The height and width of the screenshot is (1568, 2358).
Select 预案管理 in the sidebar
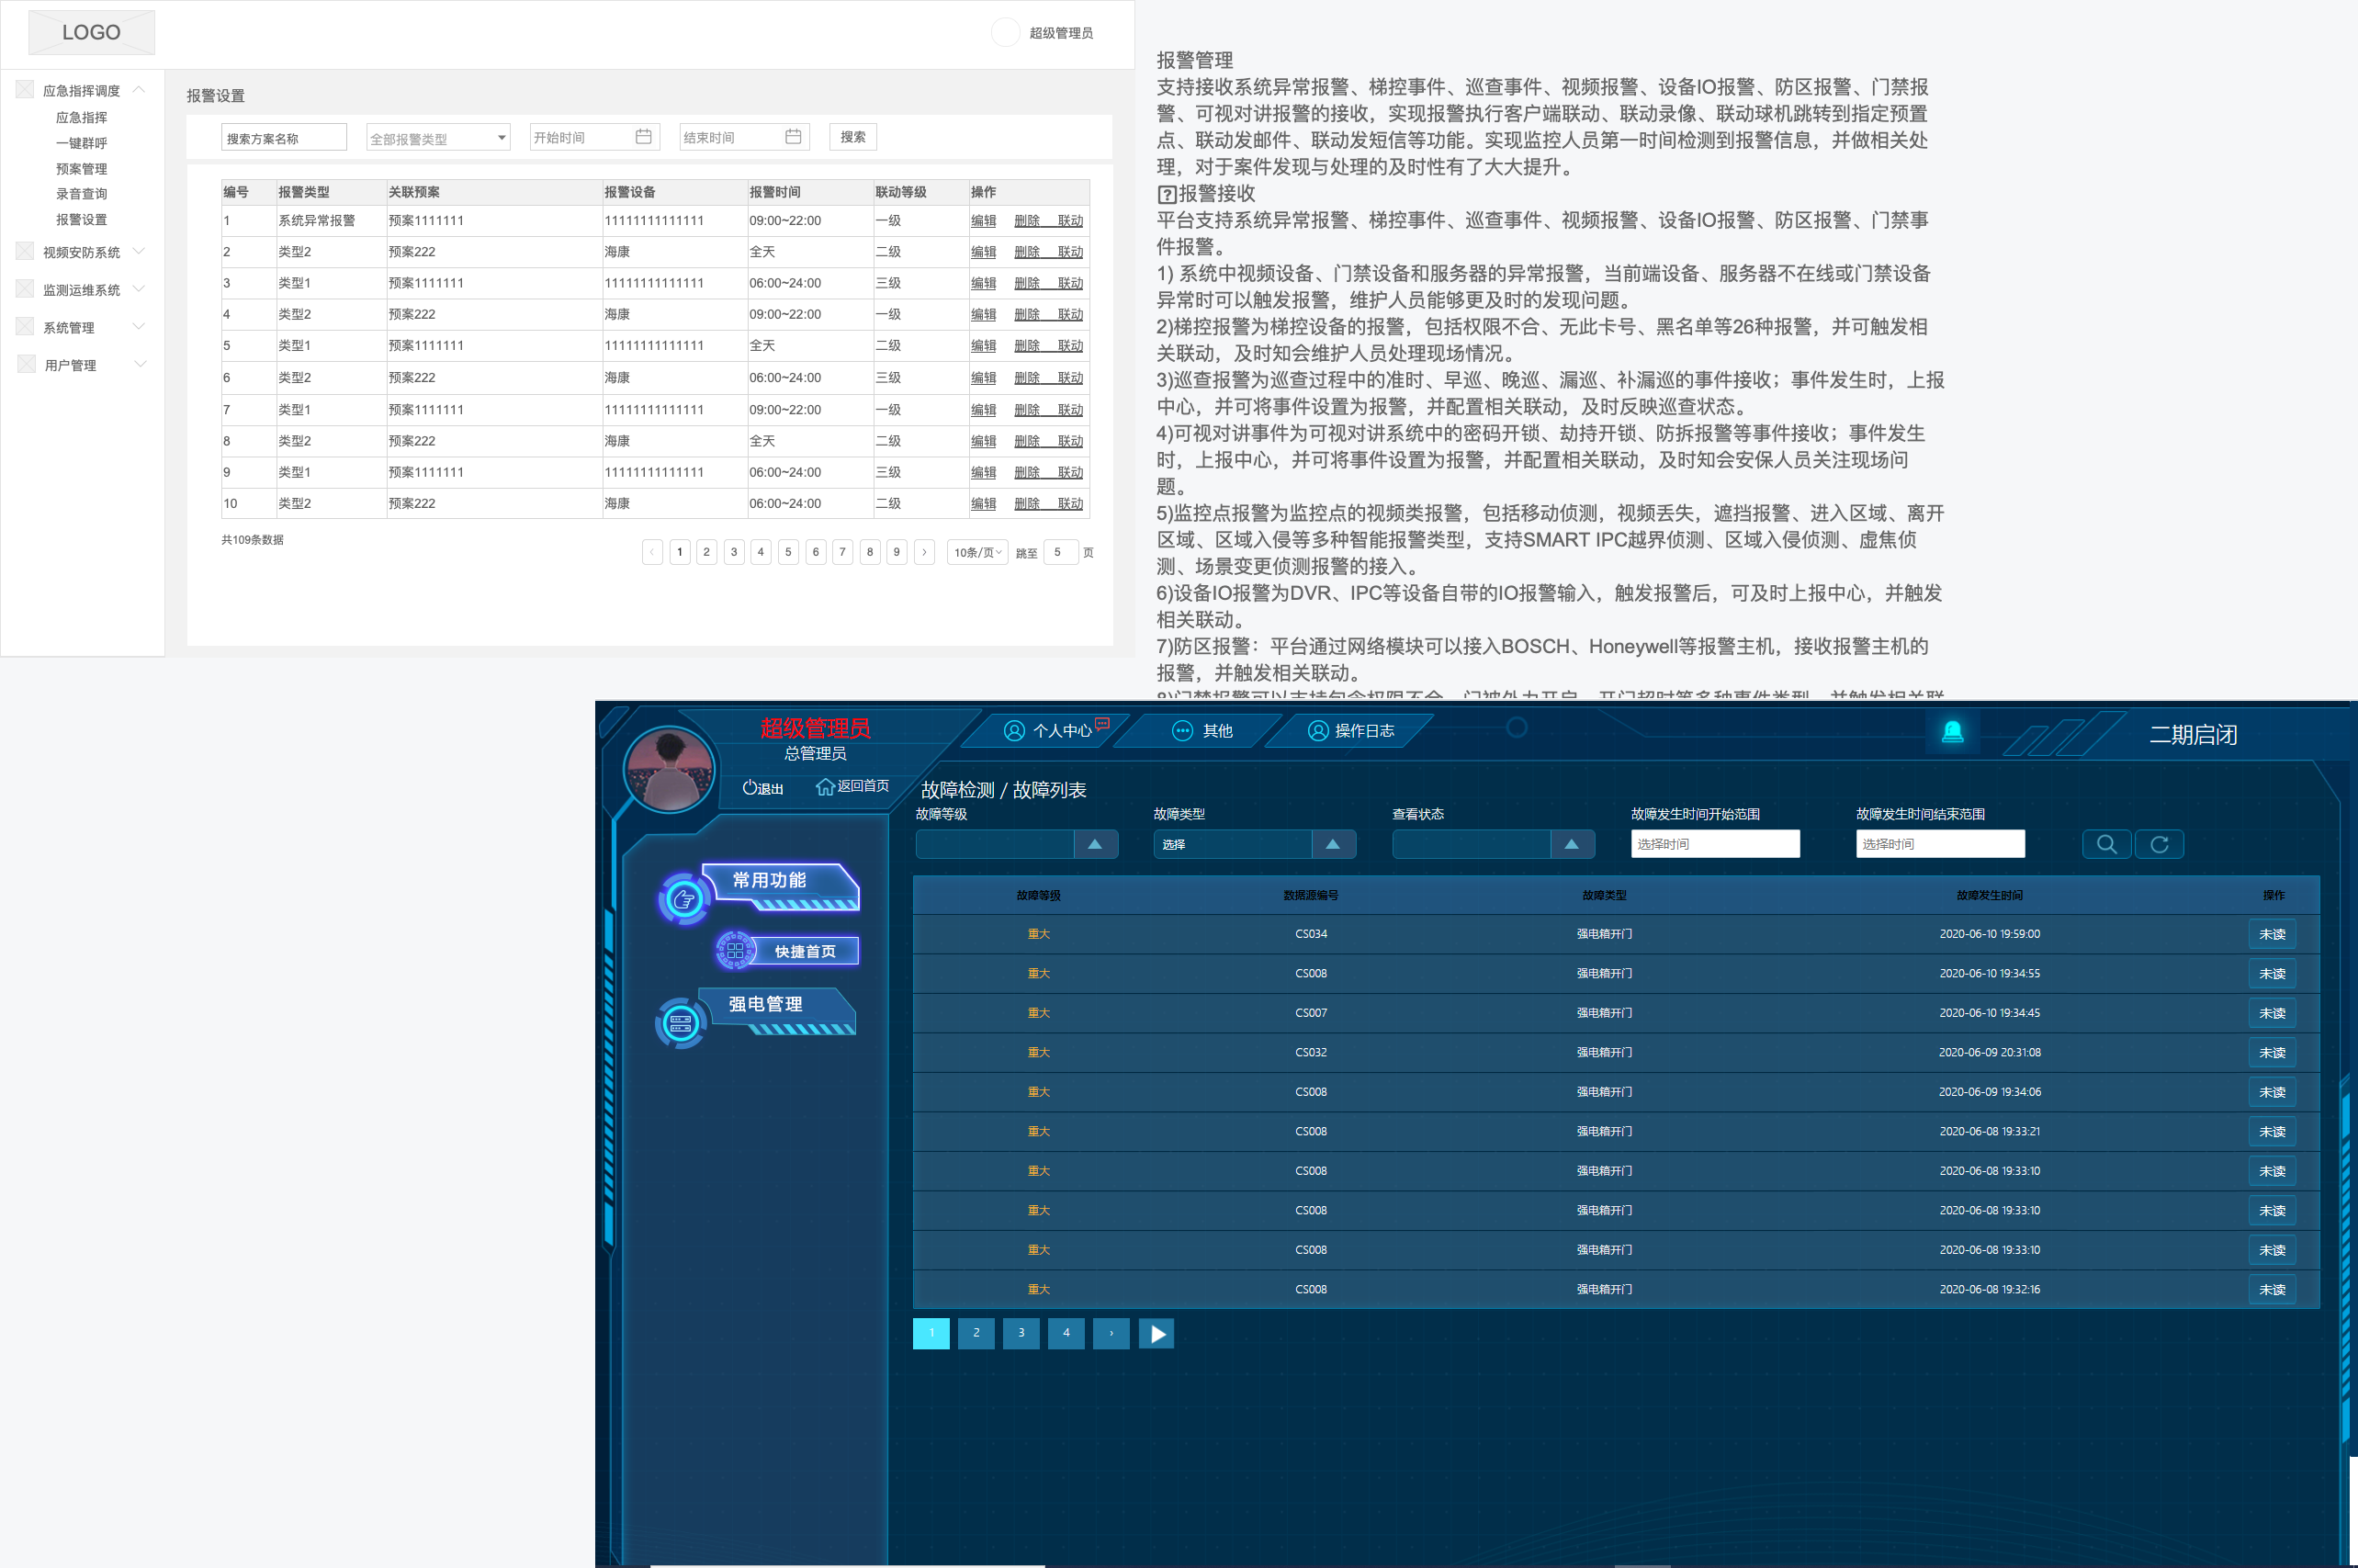81,169
